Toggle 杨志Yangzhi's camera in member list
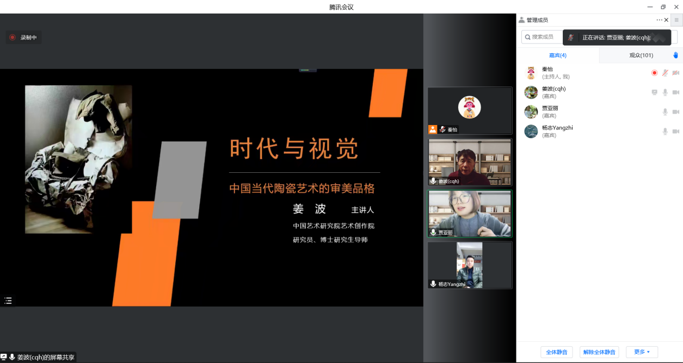Screen dimensions: 683x363 [x=675, y=132]
